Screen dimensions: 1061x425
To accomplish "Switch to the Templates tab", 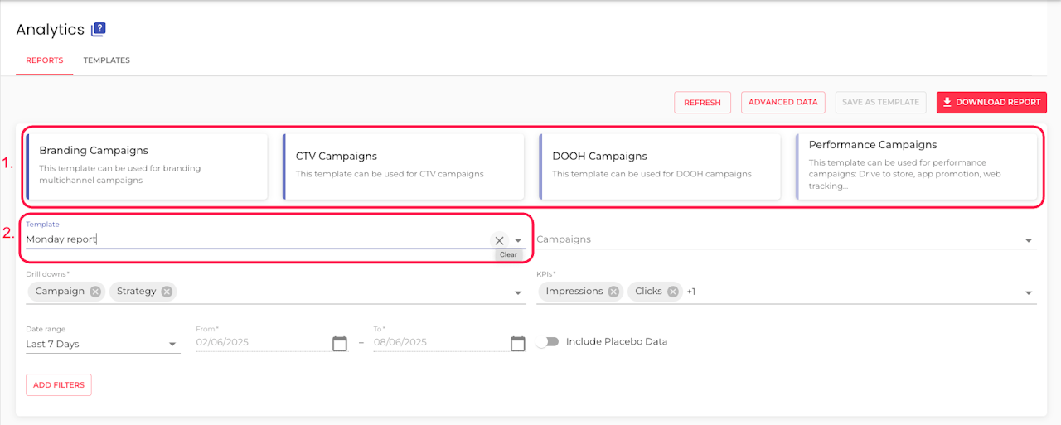I will coord(106,60).
